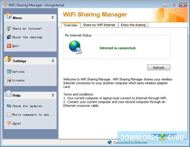This screenshot has width=190, height=147.
Task: Click the Menu house icon
Action: (x=8, y=16)
